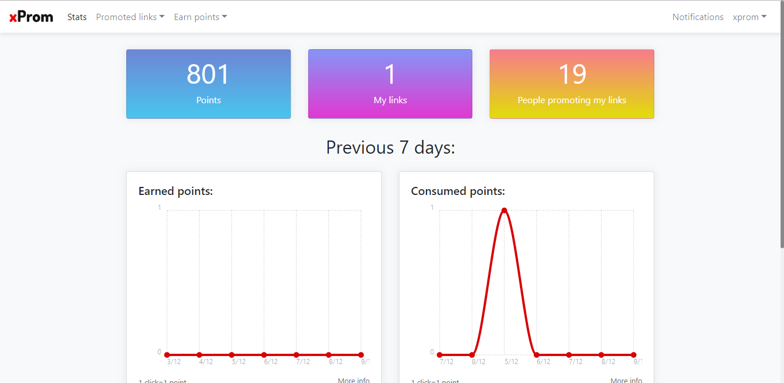Click the 'Earned points:' title
784x383 pixels.
click(176, 191)
